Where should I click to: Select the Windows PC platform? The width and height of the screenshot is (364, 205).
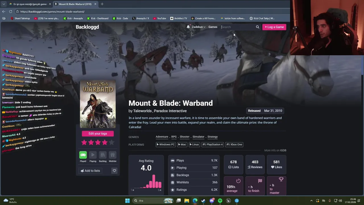click(x=166, y=144)
